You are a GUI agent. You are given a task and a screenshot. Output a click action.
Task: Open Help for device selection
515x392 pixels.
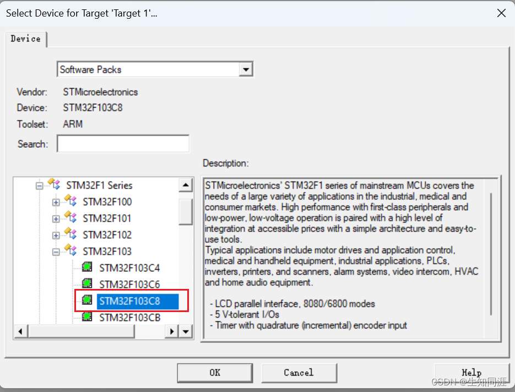point(471,373)
